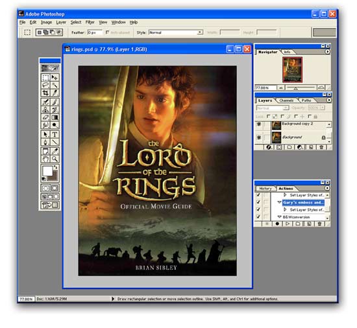
Task: Click Add to selection button in options bar
Action: (46, 32)
